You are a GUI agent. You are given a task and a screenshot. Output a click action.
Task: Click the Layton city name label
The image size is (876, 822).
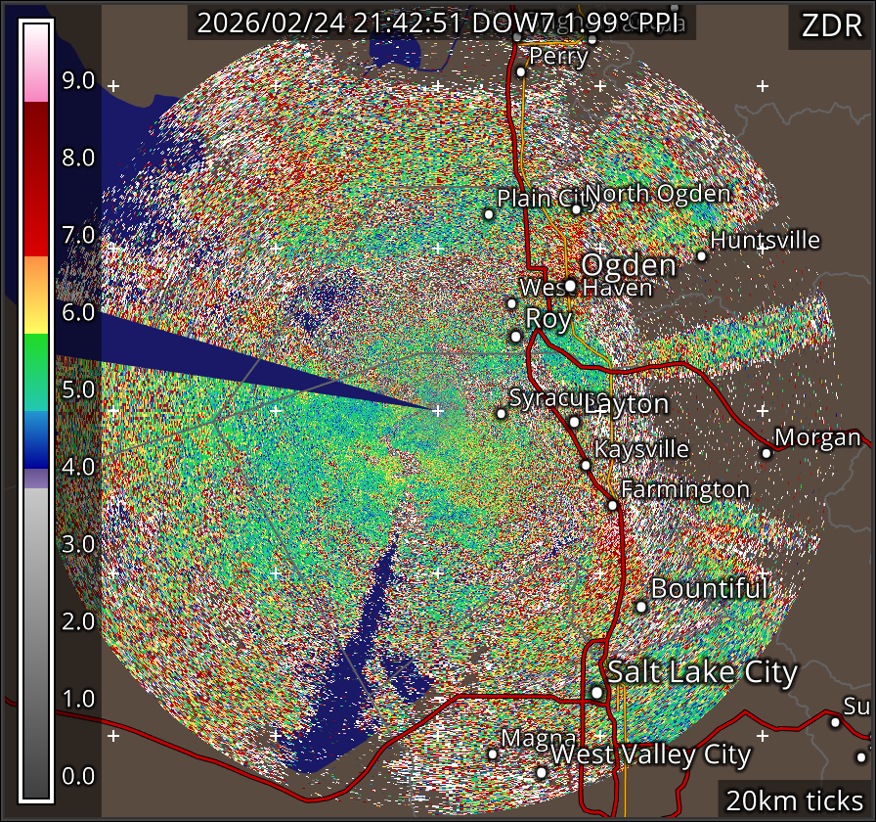[628, 403]
